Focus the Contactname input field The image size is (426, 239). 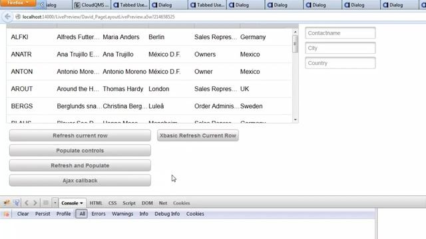[340, 33]
